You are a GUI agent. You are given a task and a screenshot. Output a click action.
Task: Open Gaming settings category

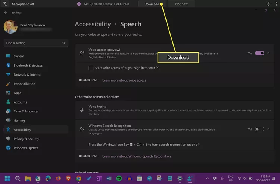tap(36, 120)
